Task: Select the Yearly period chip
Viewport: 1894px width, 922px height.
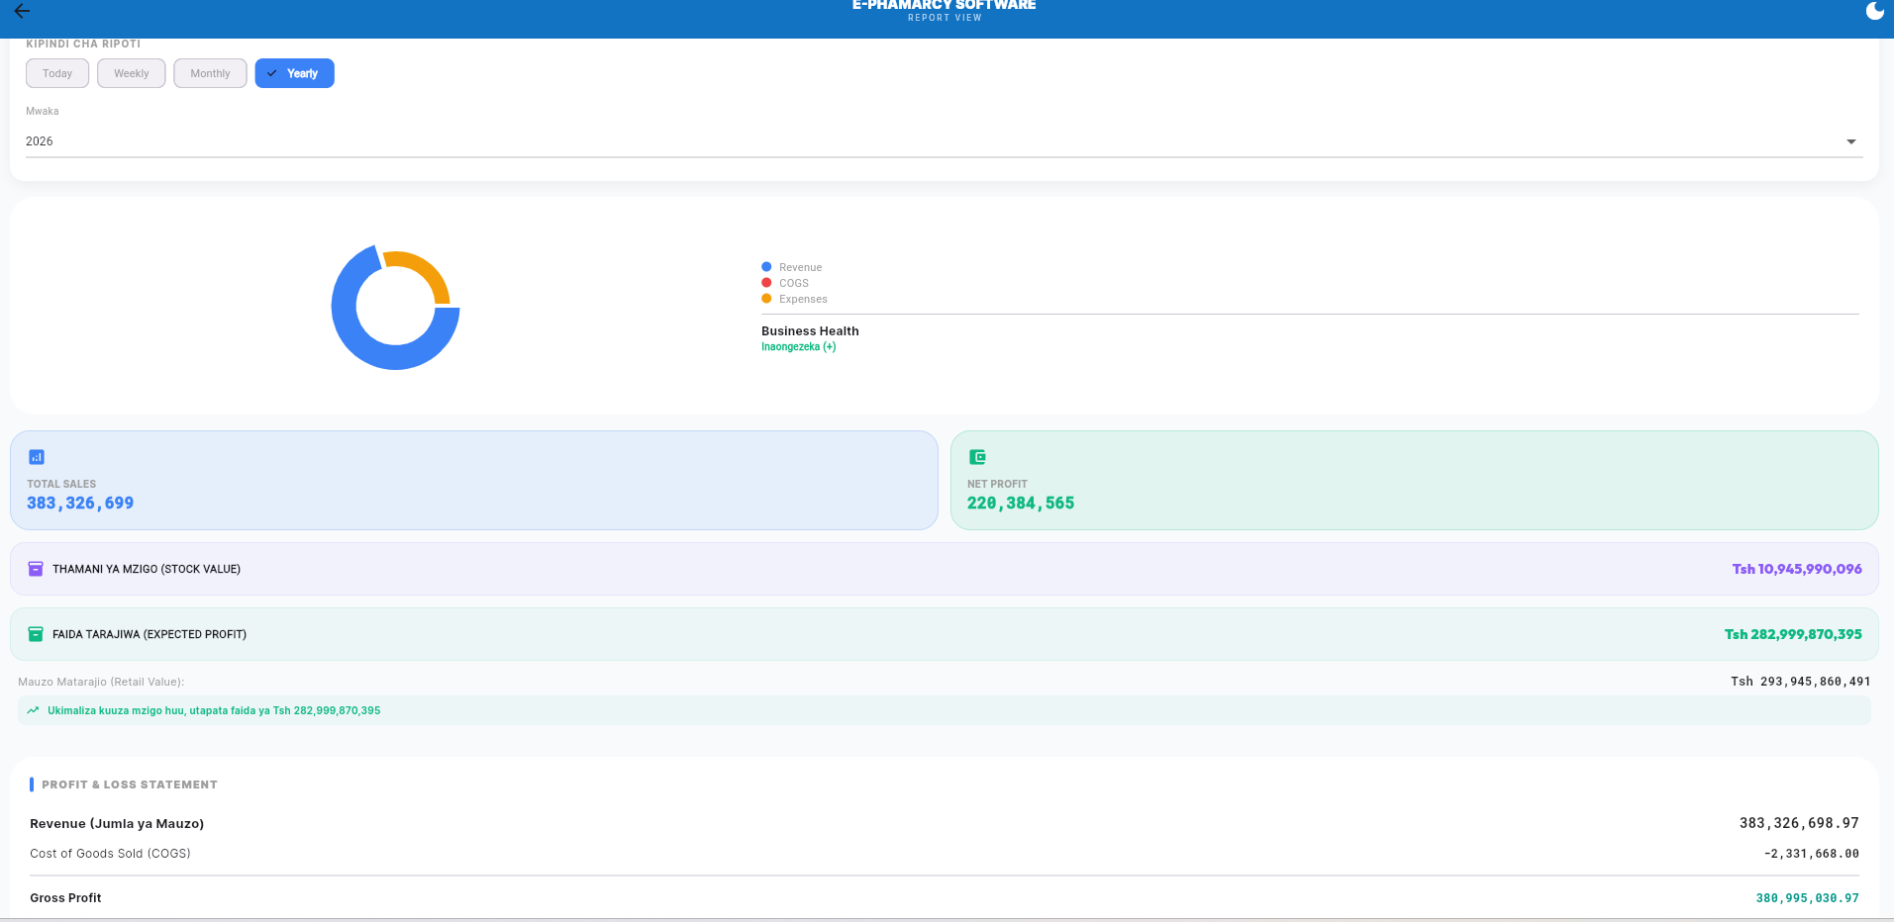Action: 294,73
